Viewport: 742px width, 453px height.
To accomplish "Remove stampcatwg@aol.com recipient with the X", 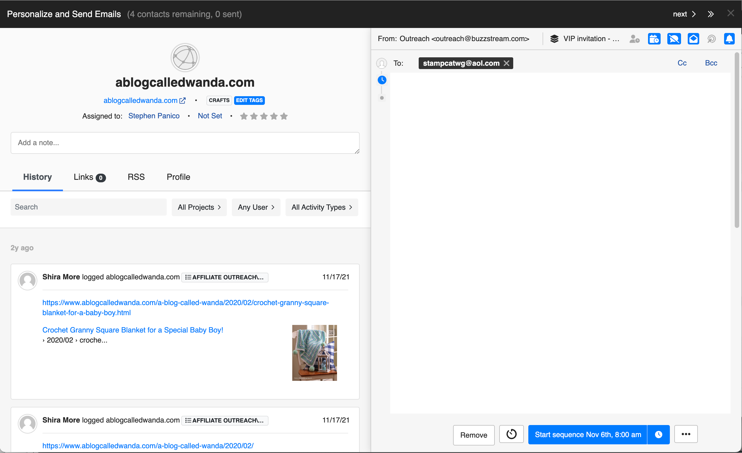I will pos(507,63).
